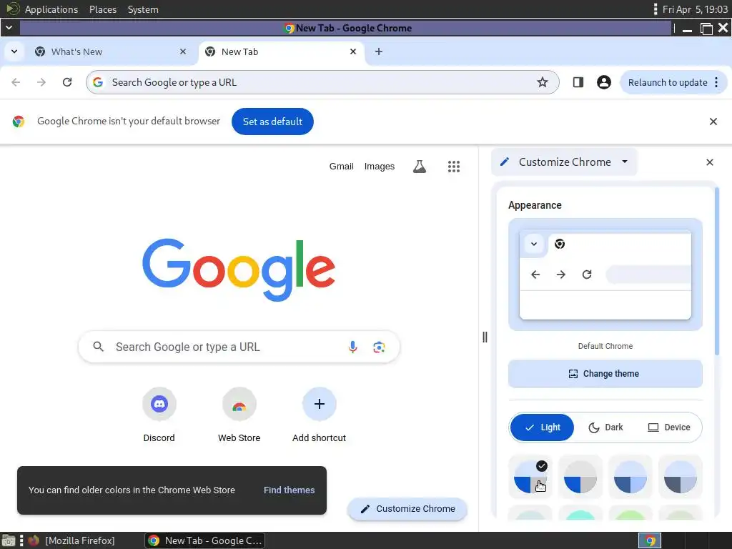The width and height of the screenshot is (732, 549).
Task: Open window menu chevron in title bar
Action: (x=9, y=28)
